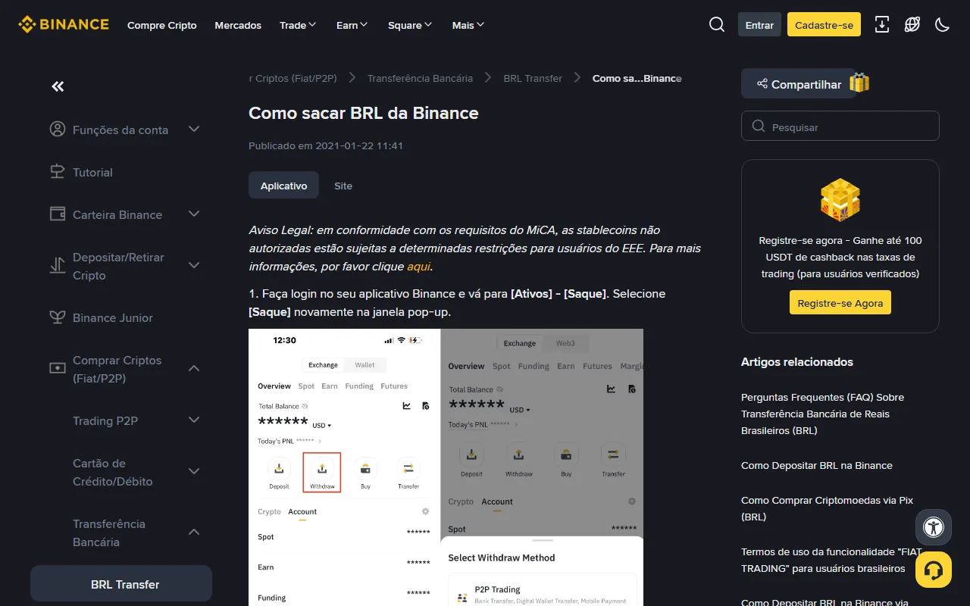Click the Entrar button
Image resolution: width=970 pixels, height=606 pixels.
click(759, 24)
